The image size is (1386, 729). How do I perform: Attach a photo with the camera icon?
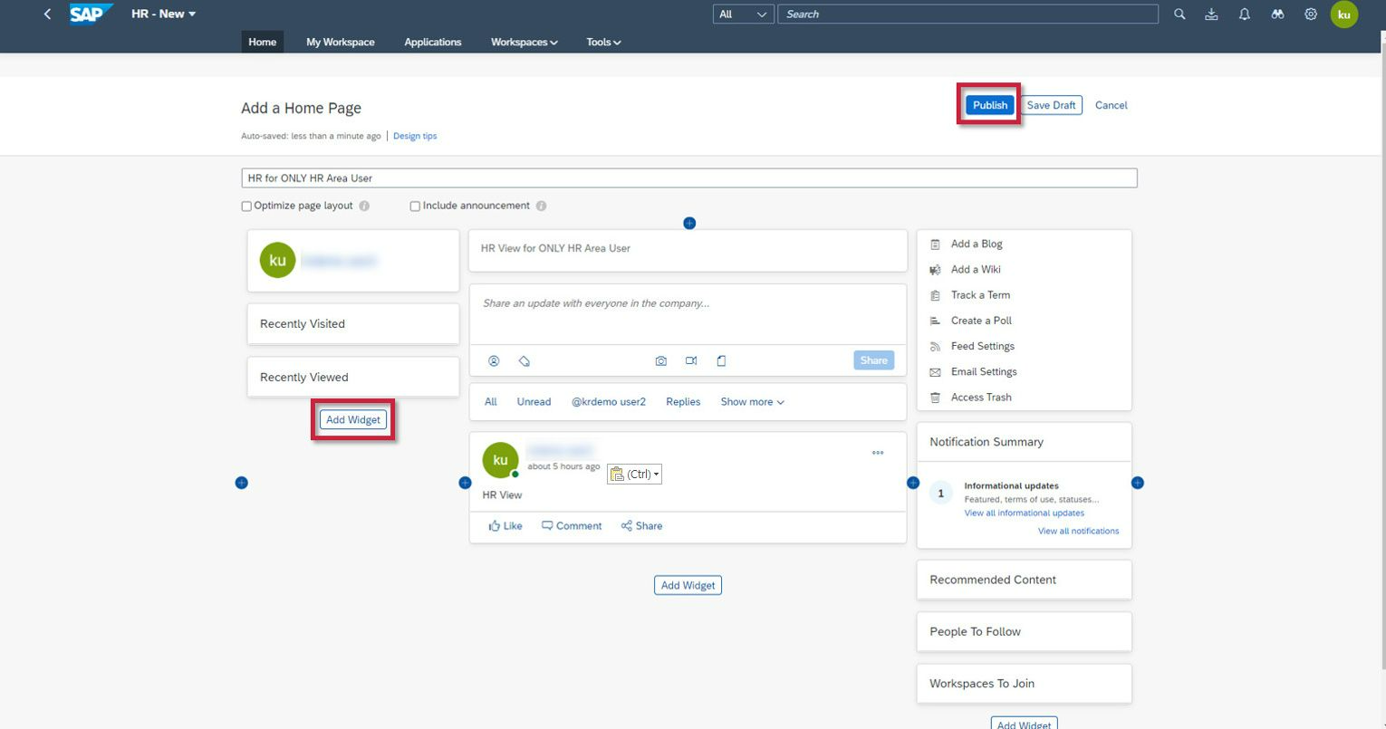pyautogui.click(x=661, y=360)
